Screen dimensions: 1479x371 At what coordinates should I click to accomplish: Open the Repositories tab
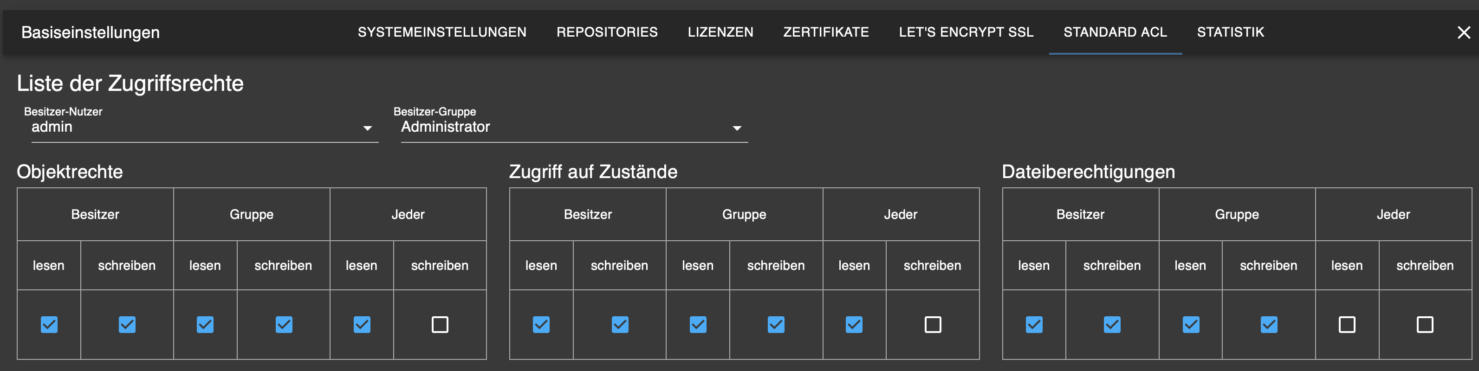[607, 32]
